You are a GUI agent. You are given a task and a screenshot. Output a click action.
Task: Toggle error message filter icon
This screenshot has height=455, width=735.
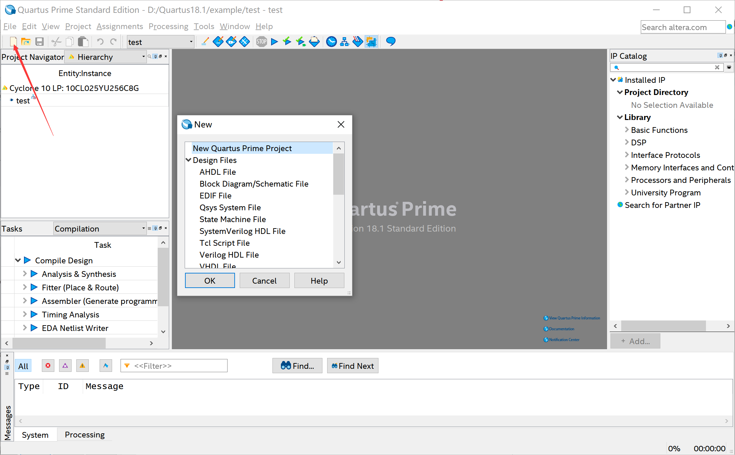point(48,366)
